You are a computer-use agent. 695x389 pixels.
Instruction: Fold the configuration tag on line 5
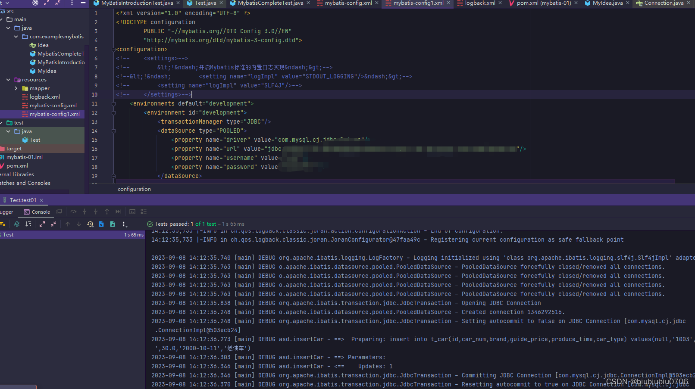(113, 50)
